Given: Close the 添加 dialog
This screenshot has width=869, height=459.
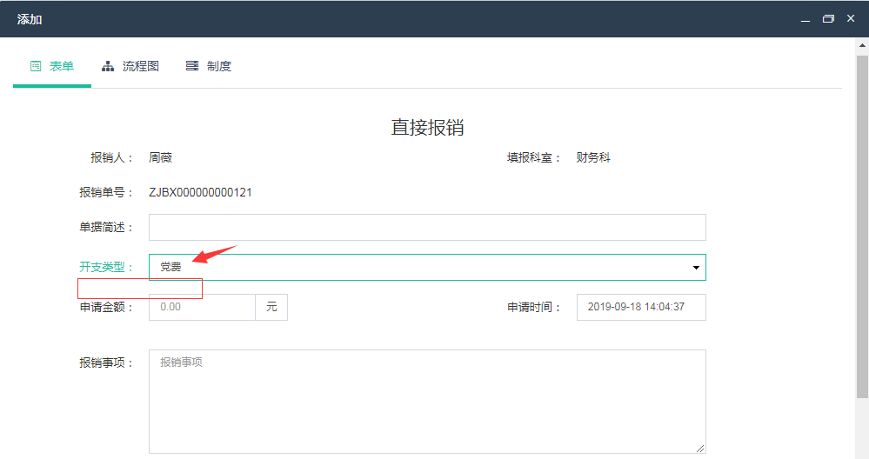Looking at the screenshot, I should (851, 19).
